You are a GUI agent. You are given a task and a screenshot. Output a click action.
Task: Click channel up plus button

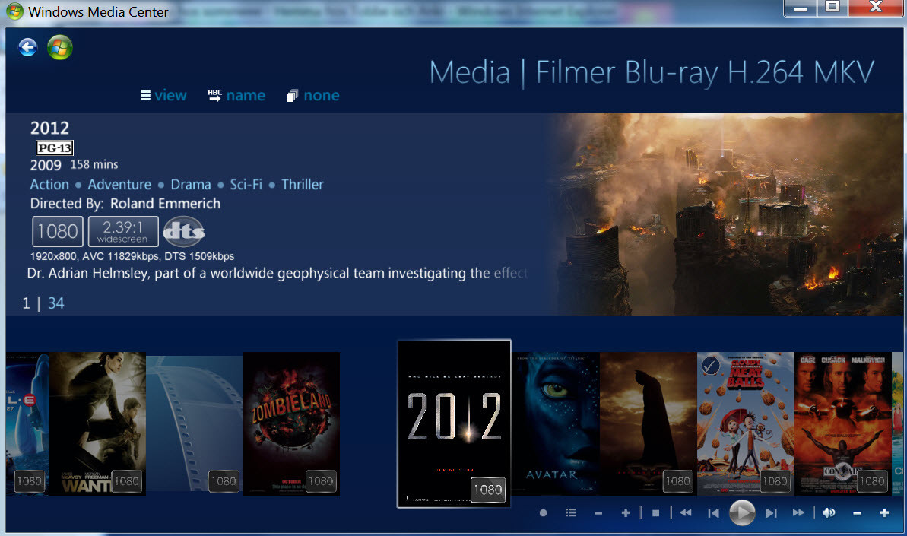[626, 513]
